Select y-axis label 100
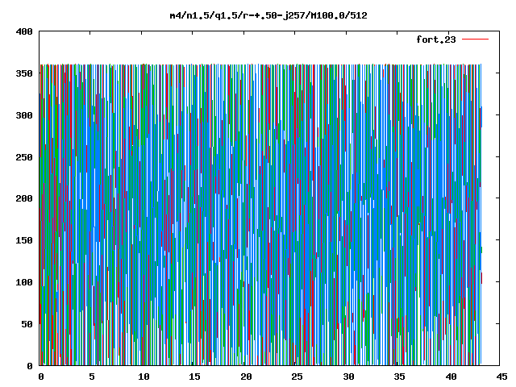 pos(24,282)
